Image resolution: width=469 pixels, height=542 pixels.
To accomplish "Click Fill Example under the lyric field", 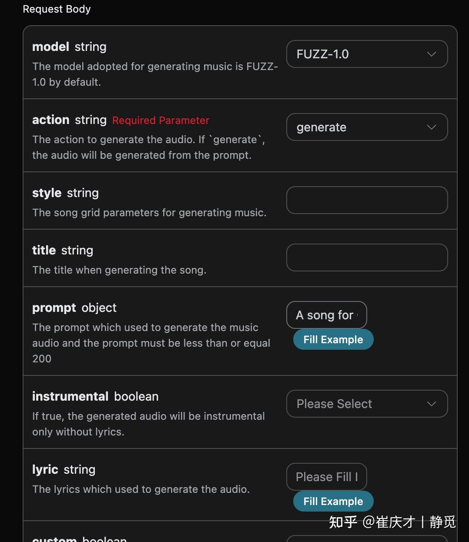I will pos(333,501).
